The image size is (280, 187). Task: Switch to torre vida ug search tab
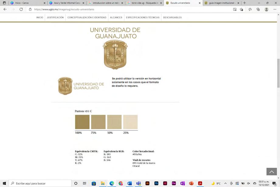pyautogui.click(x=145, y=3)
